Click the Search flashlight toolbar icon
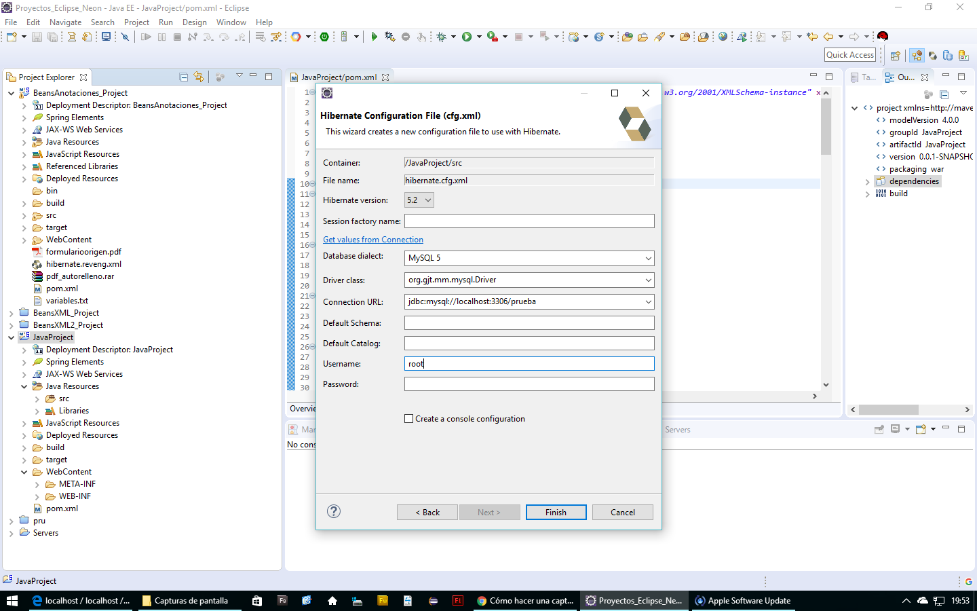Image resolution: width=977 pixels, height=611 pixels. click(659, 37)
